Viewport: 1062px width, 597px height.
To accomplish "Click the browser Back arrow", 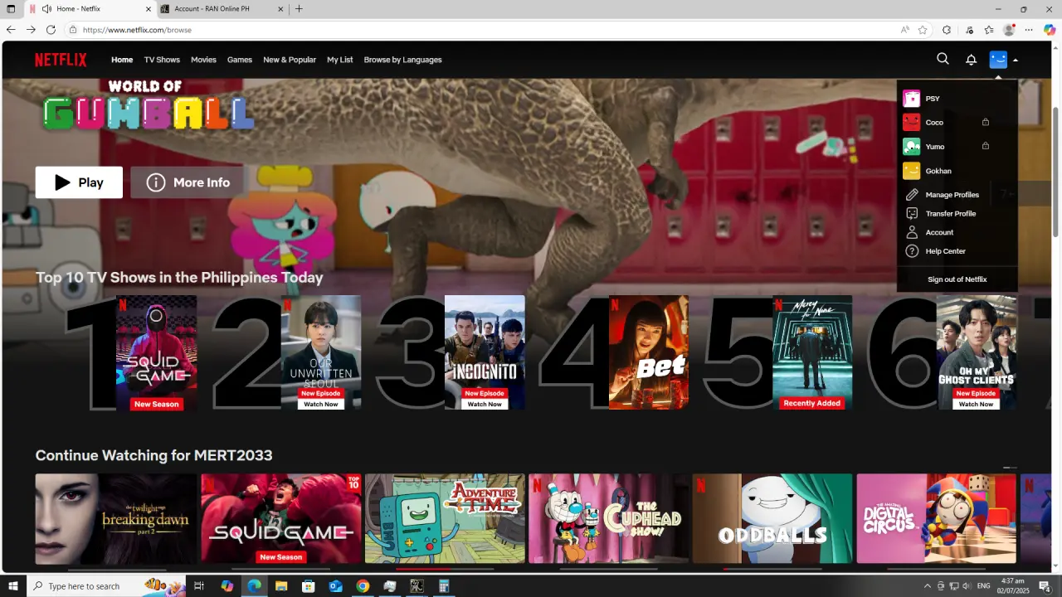I will tap(12, 30).
